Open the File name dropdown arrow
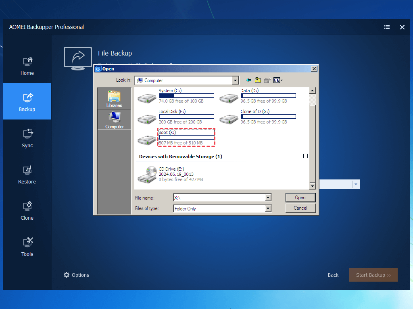Image resolution: width=413 pixels, height=309 pixels. [x=268, y=197]
